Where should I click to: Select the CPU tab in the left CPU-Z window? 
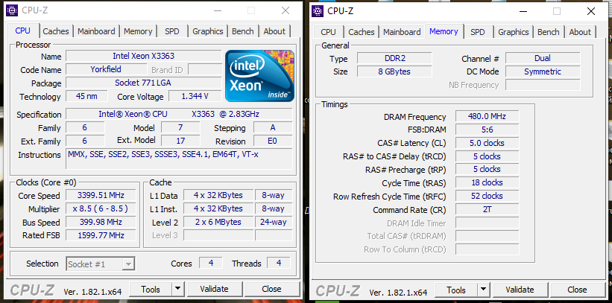click(22, 31)
